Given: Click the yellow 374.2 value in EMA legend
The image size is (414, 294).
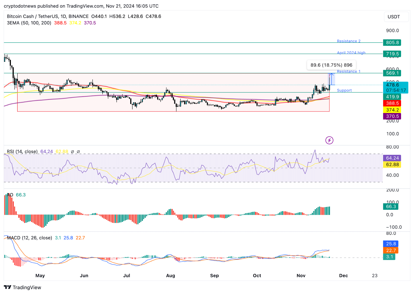Looking at the screenshot, I should 75,23.
